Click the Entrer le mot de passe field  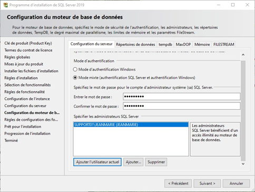tap(182, 97)
